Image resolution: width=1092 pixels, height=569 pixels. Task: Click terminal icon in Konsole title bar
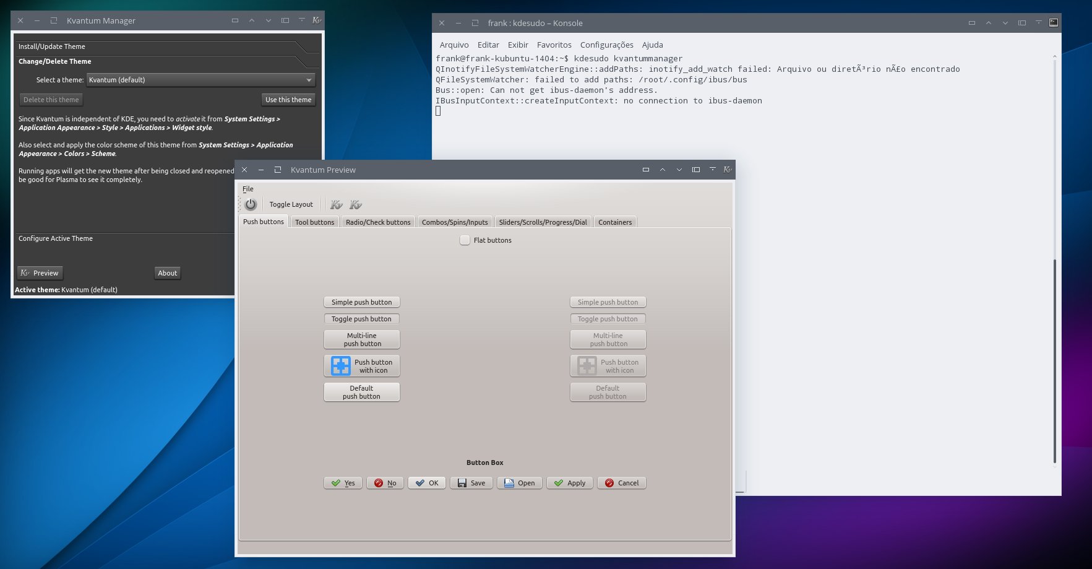pyautogui.click(x=1054, y=23)
